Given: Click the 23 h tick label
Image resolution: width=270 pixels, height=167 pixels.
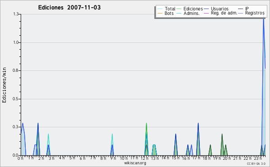Looking at the screenshot, I should point(257,158).
